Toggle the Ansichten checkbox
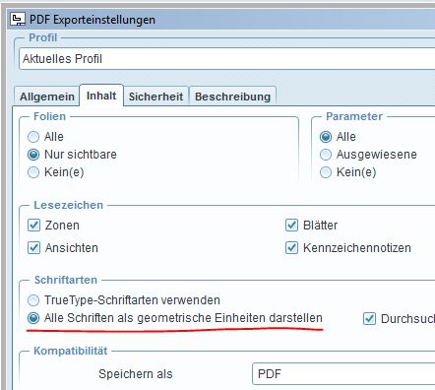This screenshot has width=435, height=390. pyautogui.click(x=34, y=248)
